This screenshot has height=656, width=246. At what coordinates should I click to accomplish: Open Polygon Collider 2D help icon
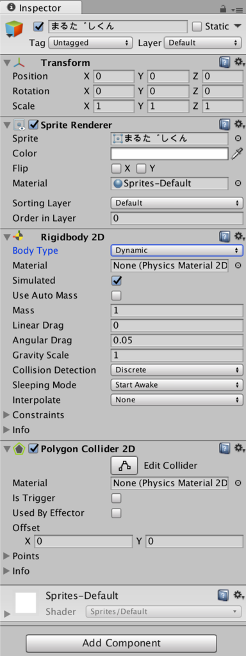225,449
